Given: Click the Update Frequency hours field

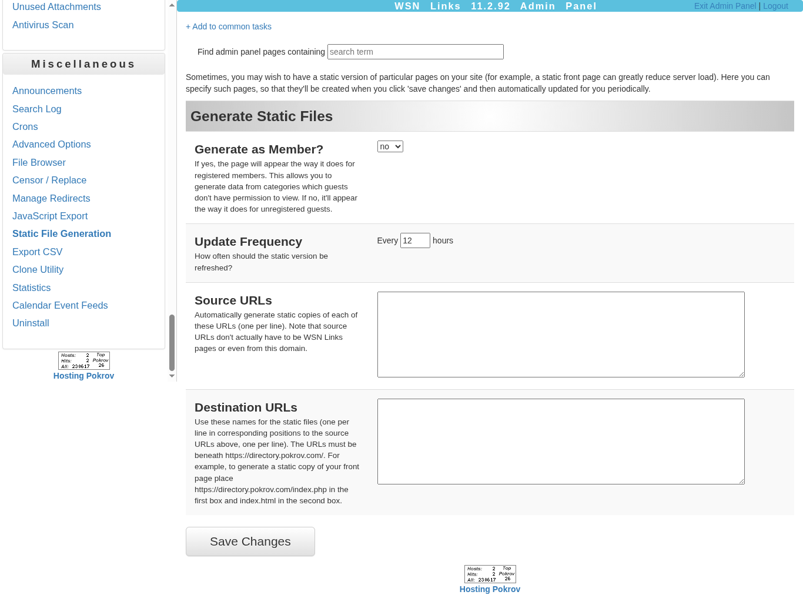Looking at the screenshot, I should (x=414, y=240).
